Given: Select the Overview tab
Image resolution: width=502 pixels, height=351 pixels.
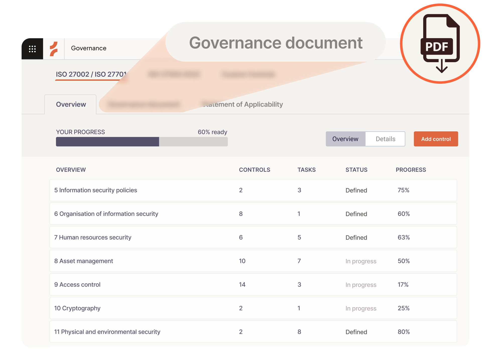Looking at the screenshot, I should click(71, 104).
